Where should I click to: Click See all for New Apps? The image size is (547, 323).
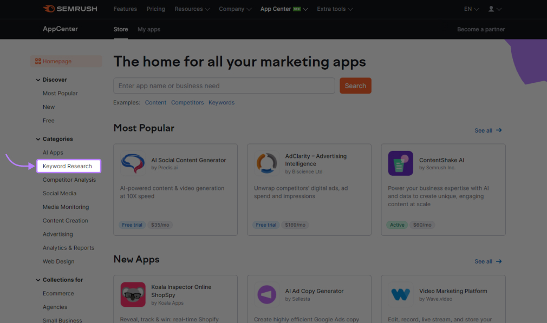pos(488,261)
